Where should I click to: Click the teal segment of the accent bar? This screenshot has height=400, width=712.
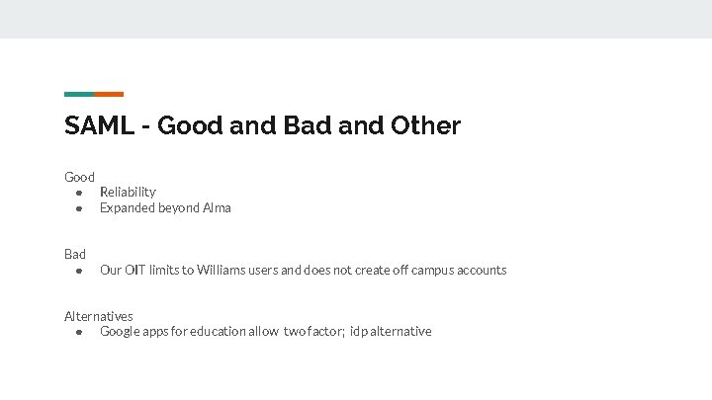tap(79, 95)
